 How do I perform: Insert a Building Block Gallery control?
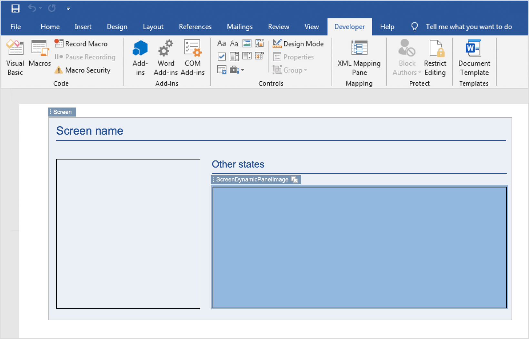pyautogui.click(x=260, y=43)
